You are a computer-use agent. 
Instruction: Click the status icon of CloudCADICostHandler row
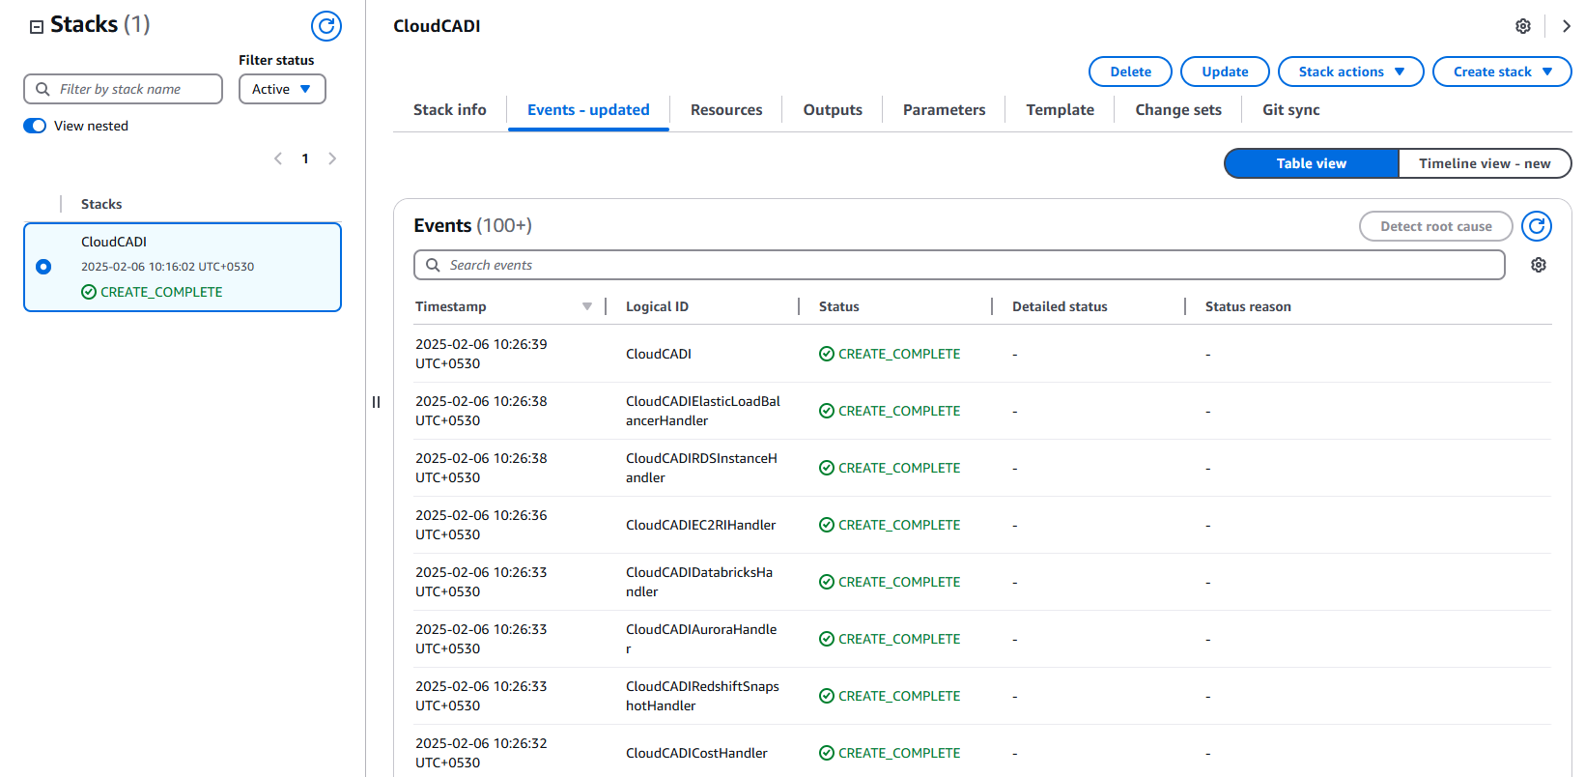[x=827, y=753]
